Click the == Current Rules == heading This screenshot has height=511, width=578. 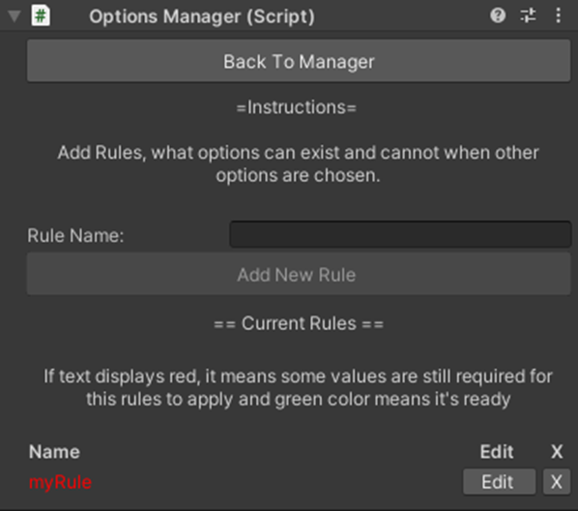299,323
